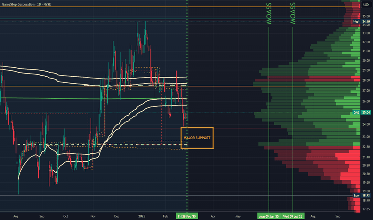The width and height of the screenshot is (373, 220).
Task: Click the 26.00 price axis value
Action: tap(366, 101)
